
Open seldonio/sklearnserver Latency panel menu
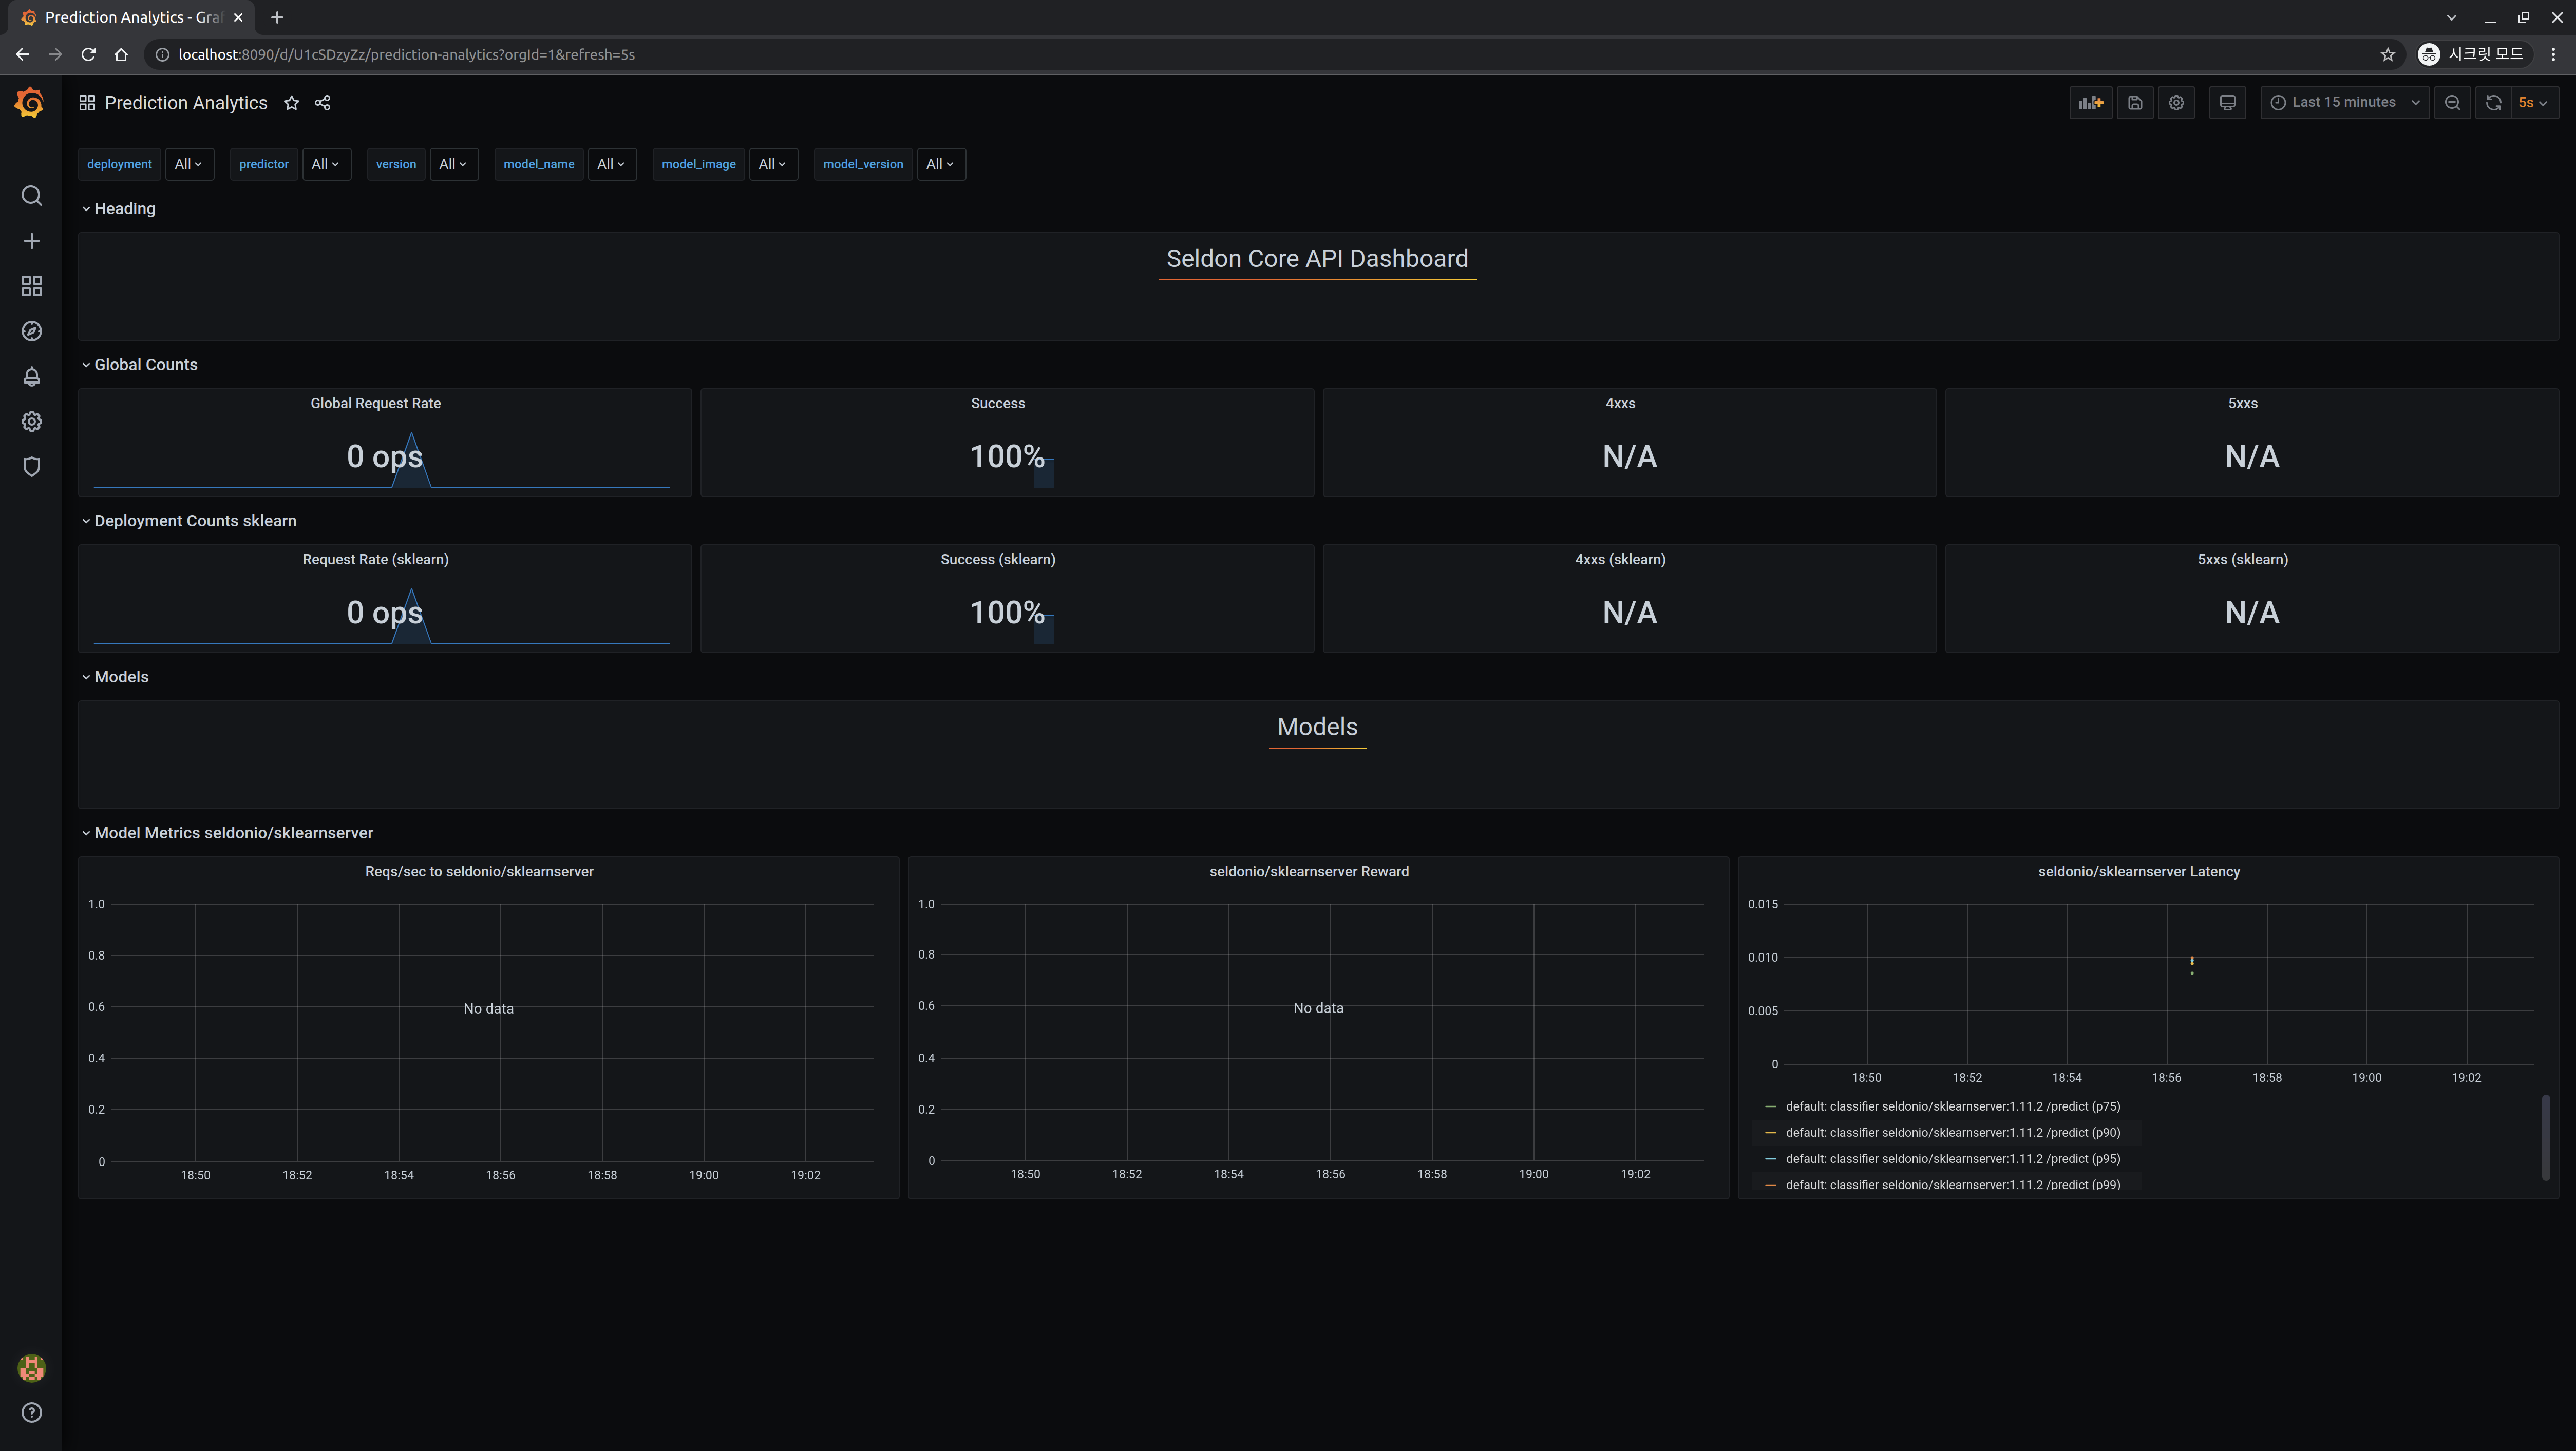tap(2138, 872)
